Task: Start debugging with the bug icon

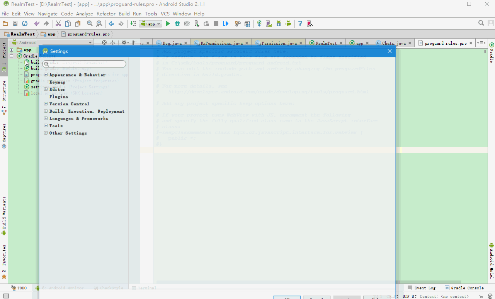Action: (177, 24)
